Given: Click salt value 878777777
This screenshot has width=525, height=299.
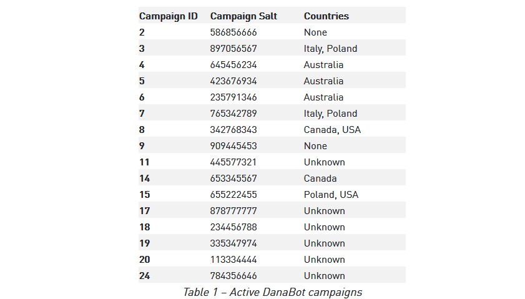Looking at the screenshot, I should 233,211.
